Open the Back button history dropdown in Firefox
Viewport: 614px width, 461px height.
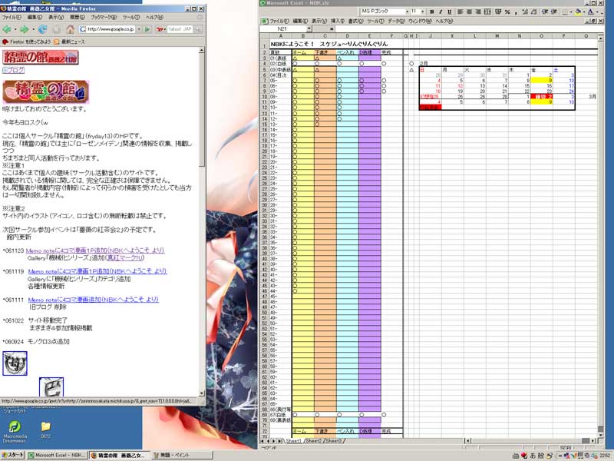(x=15, y=29)
